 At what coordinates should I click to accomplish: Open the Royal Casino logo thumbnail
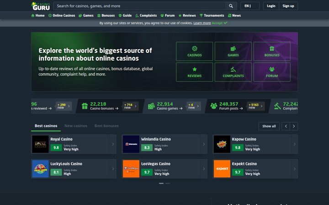(x=40, y=144)
